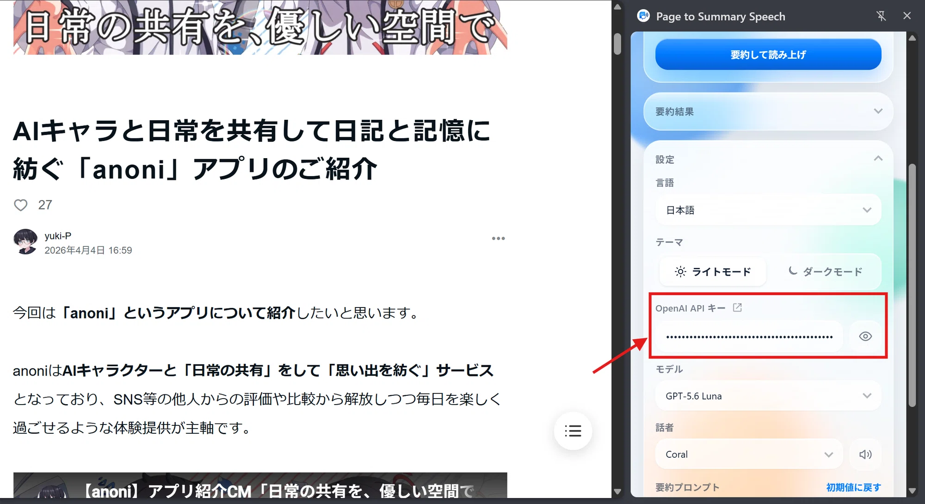This screenshot has height=504, width=925.
Task: Click the page scrollbar down arrow
Action: [x=617, y=491]
